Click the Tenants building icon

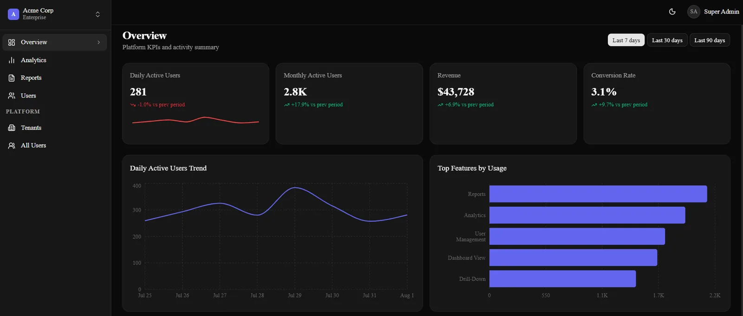[x=12, y=128]
